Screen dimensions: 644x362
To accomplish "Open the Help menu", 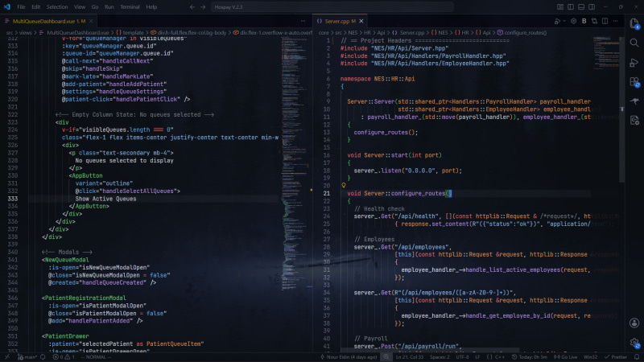I will 151,7.
